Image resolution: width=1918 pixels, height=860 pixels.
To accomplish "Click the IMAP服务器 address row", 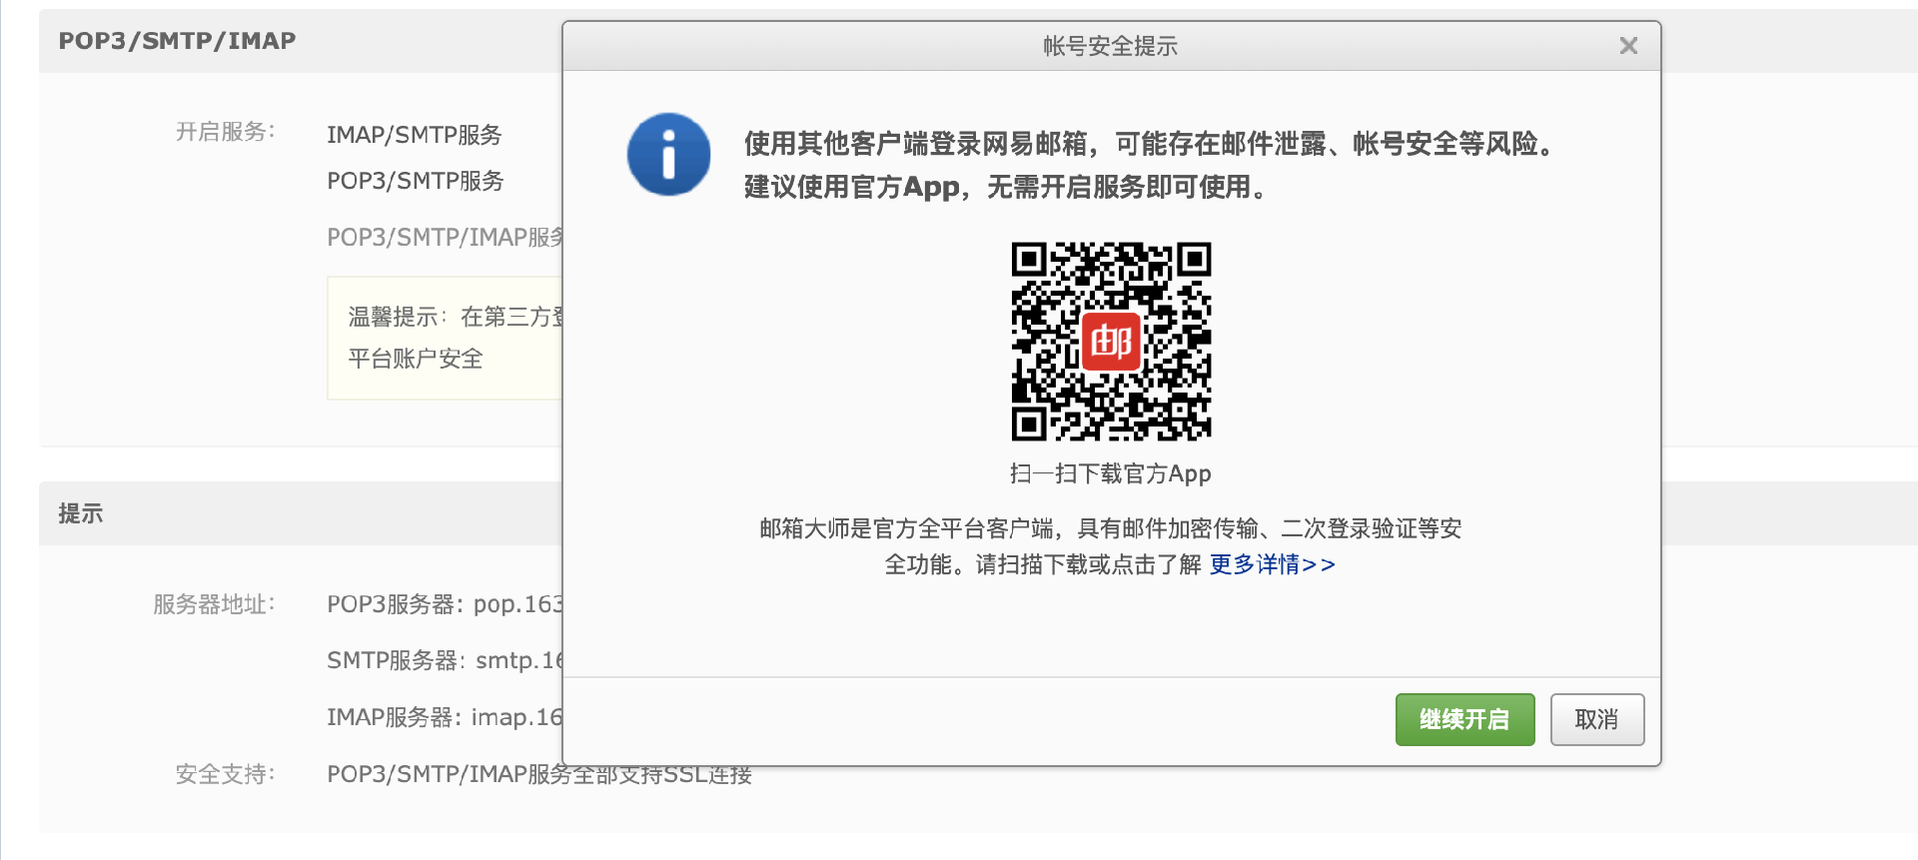I will tap(445, 717).
